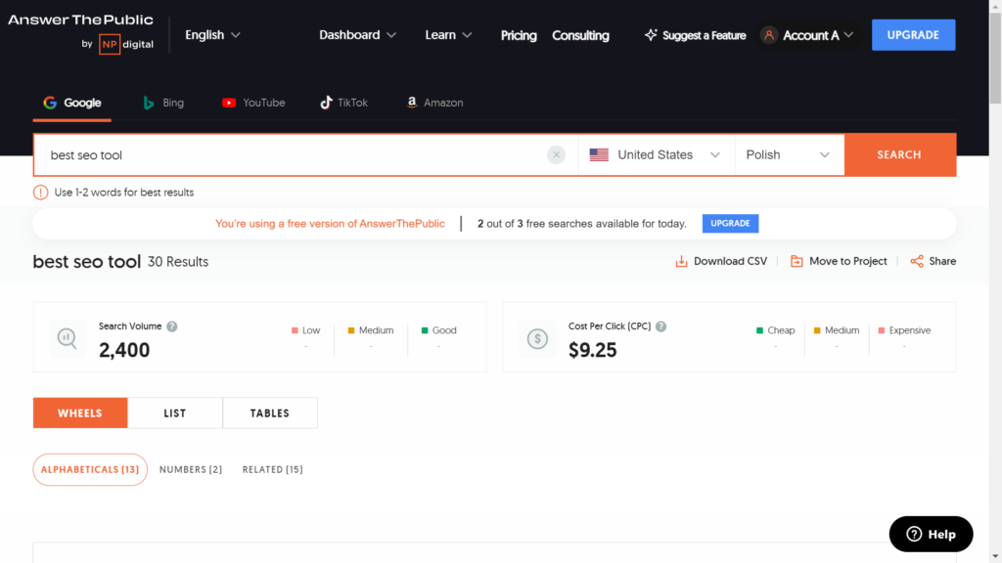Click the Share button

(x=933, y=261)
